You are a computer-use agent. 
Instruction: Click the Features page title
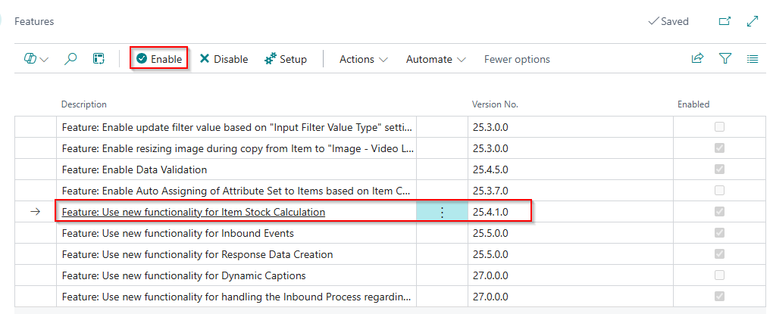tap(34, 21)
